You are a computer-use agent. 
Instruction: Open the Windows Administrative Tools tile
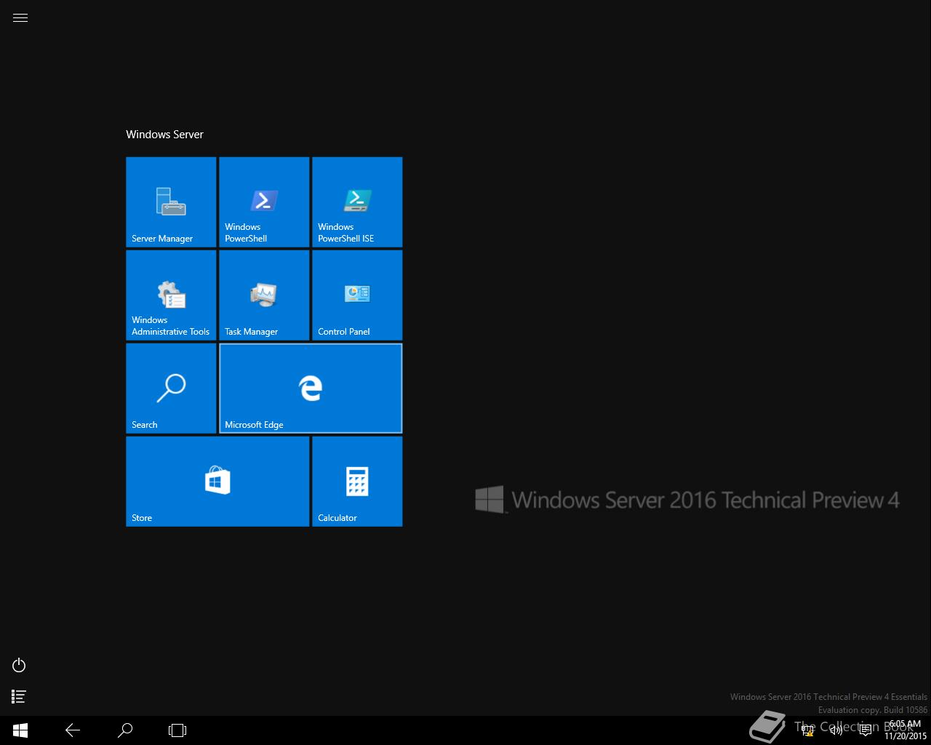click(x=171, y=295)
